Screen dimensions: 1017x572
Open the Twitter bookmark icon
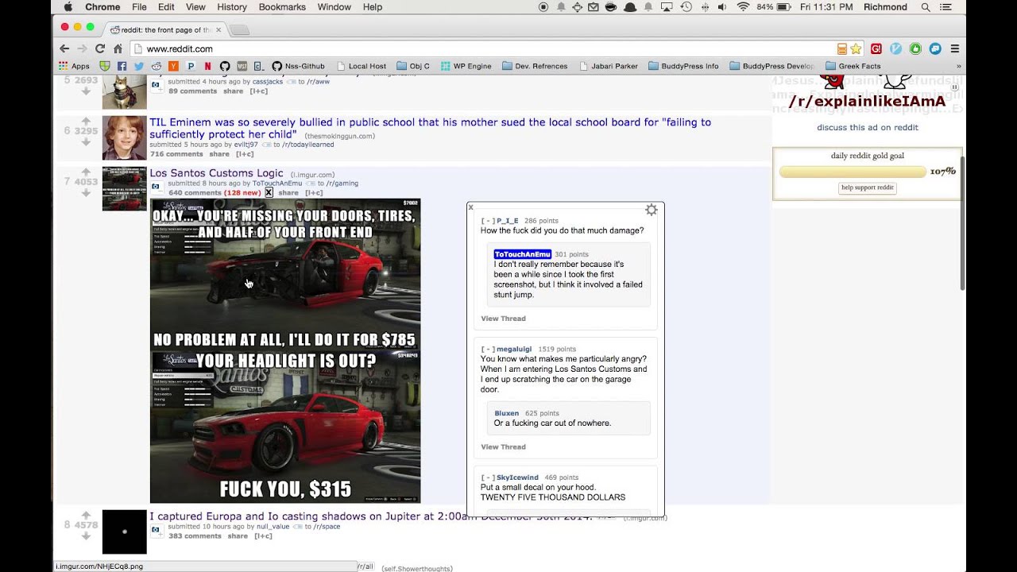tap(139, 66)
